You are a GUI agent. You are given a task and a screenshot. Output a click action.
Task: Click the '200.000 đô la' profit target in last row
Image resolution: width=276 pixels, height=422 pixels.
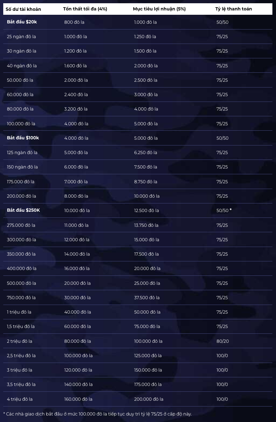(149, 399)
